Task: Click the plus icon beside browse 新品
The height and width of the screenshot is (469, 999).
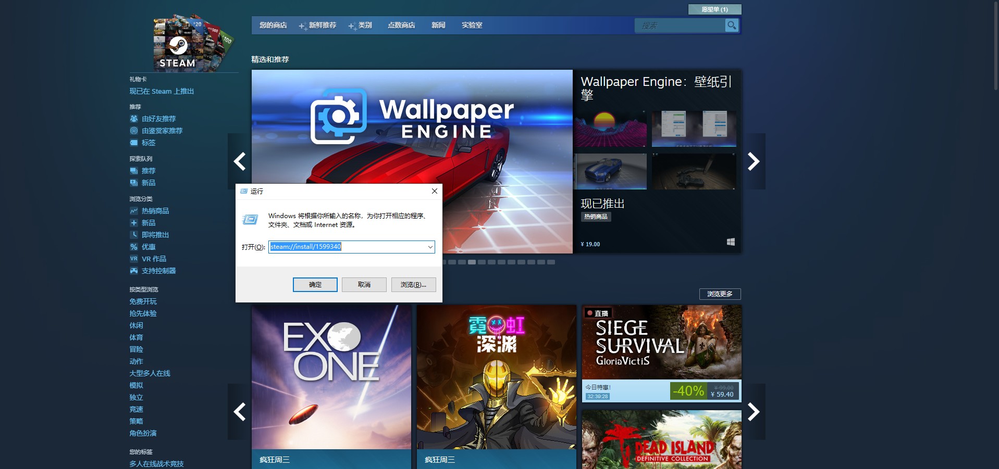Action: (134, 223)
